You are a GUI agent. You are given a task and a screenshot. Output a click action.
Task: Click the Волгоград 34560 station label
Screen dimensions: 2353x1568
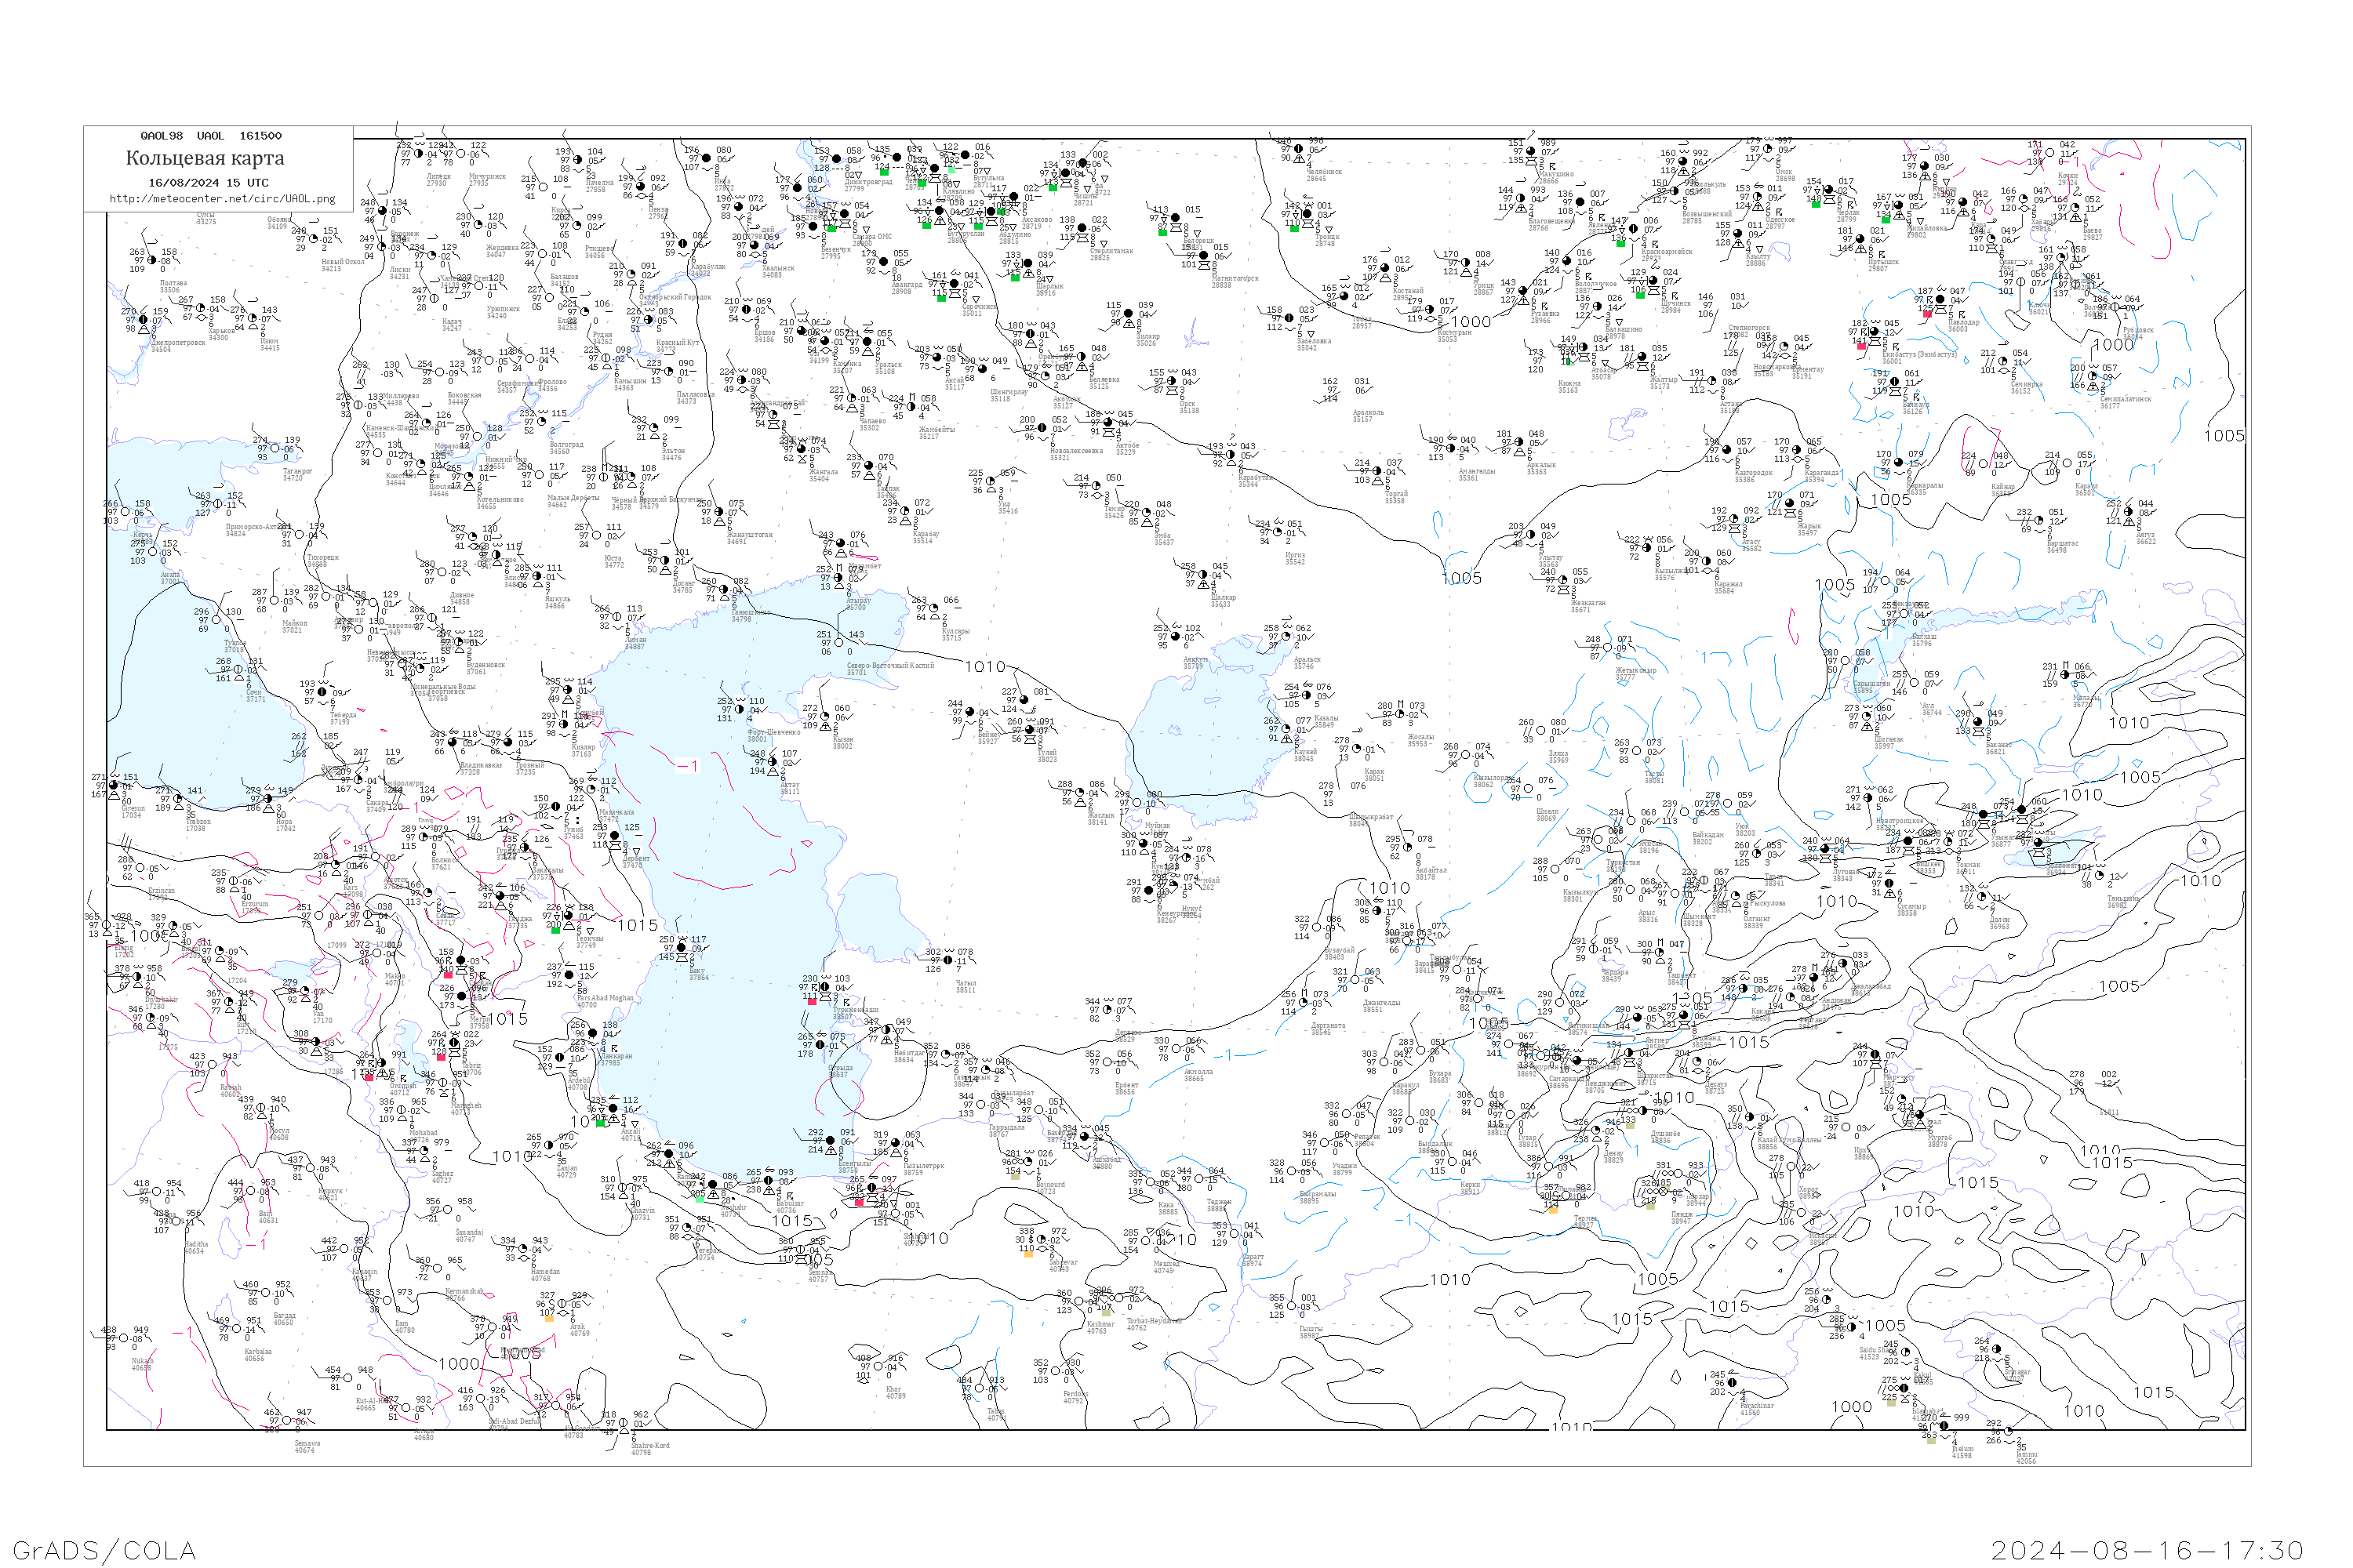point(566,448)
